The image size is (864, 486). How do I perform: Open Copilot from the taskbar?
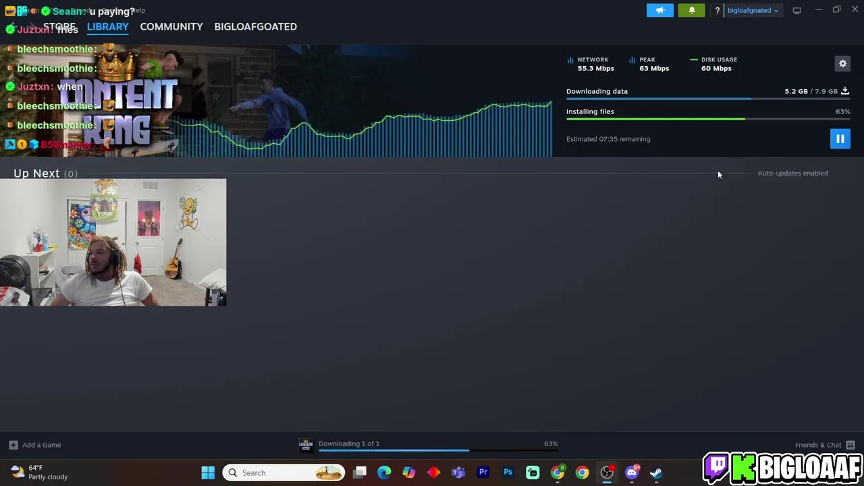click(x=409, y=473)
